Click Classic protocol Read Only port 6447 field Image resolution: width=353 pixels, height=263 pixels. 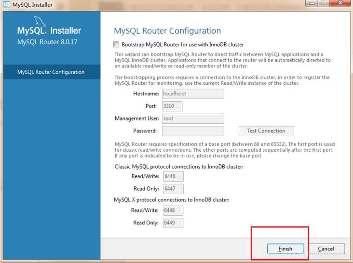(x=173, y=189)
